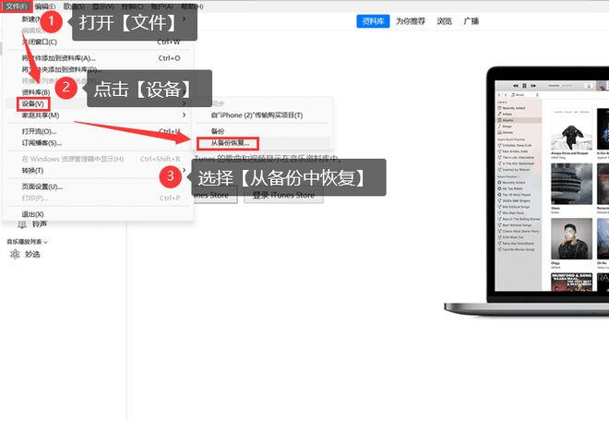Image resolution: width=609 pixels, height=421 pixels.
Task: Click the bell icon beside 铃声
Action: (22, 224)
